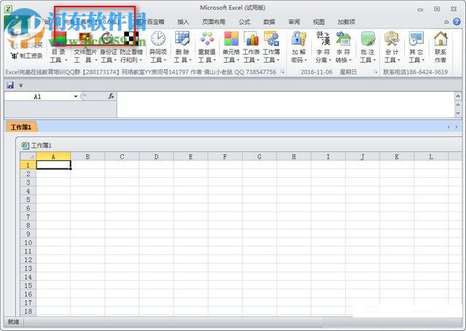Viewport: 466px width, 331px height.
Task: Open the 单元格工具 colored squares icon
Action: click(x=231, y=39)
